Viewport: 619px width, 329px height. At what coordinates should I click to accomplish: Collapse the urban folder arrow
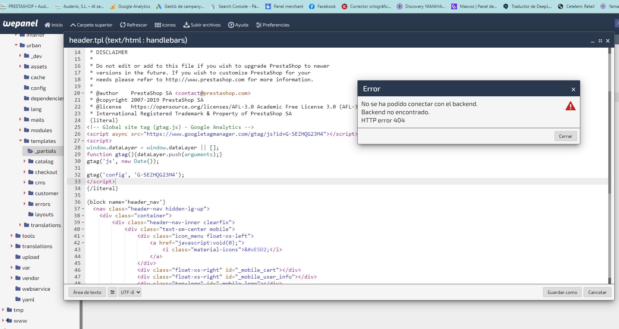point(16,45)
